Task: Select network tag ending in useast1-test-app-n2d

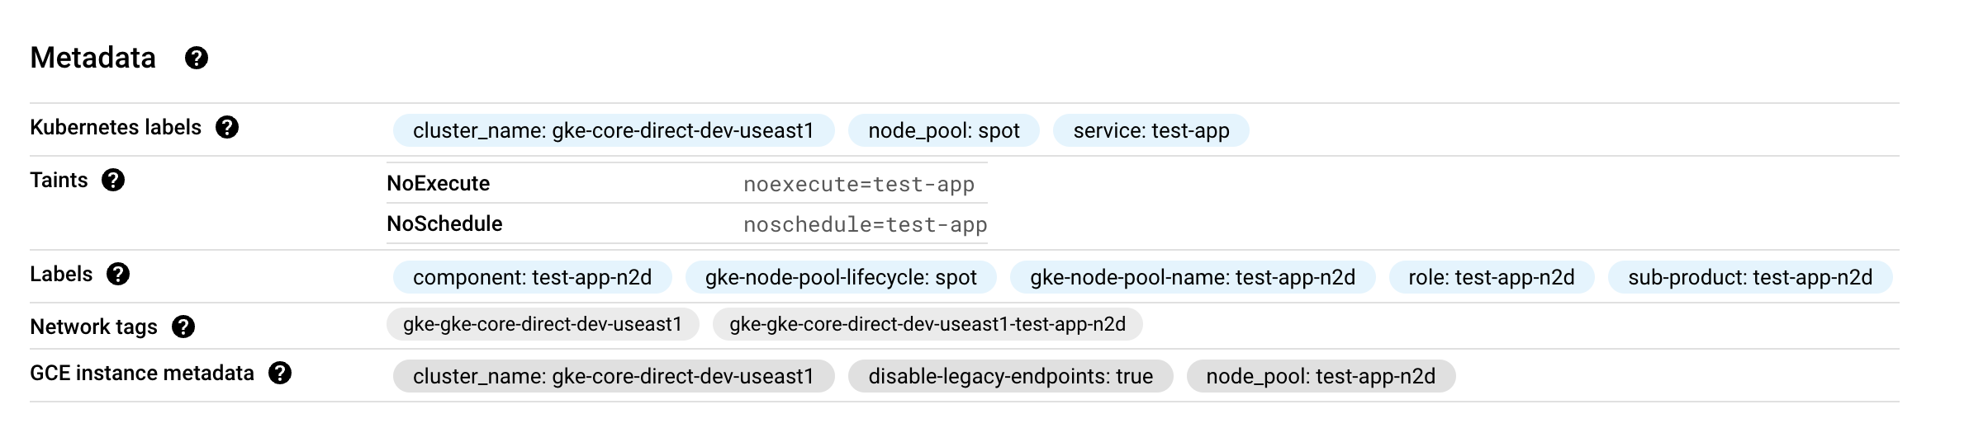Action: (x=927, y=324)
